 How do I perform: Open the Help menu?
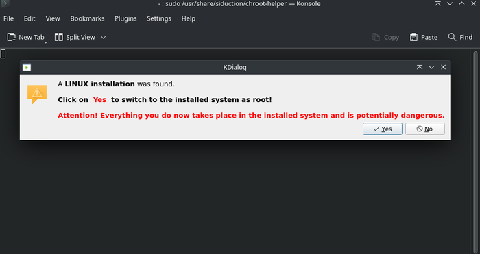tap(189, 18)
